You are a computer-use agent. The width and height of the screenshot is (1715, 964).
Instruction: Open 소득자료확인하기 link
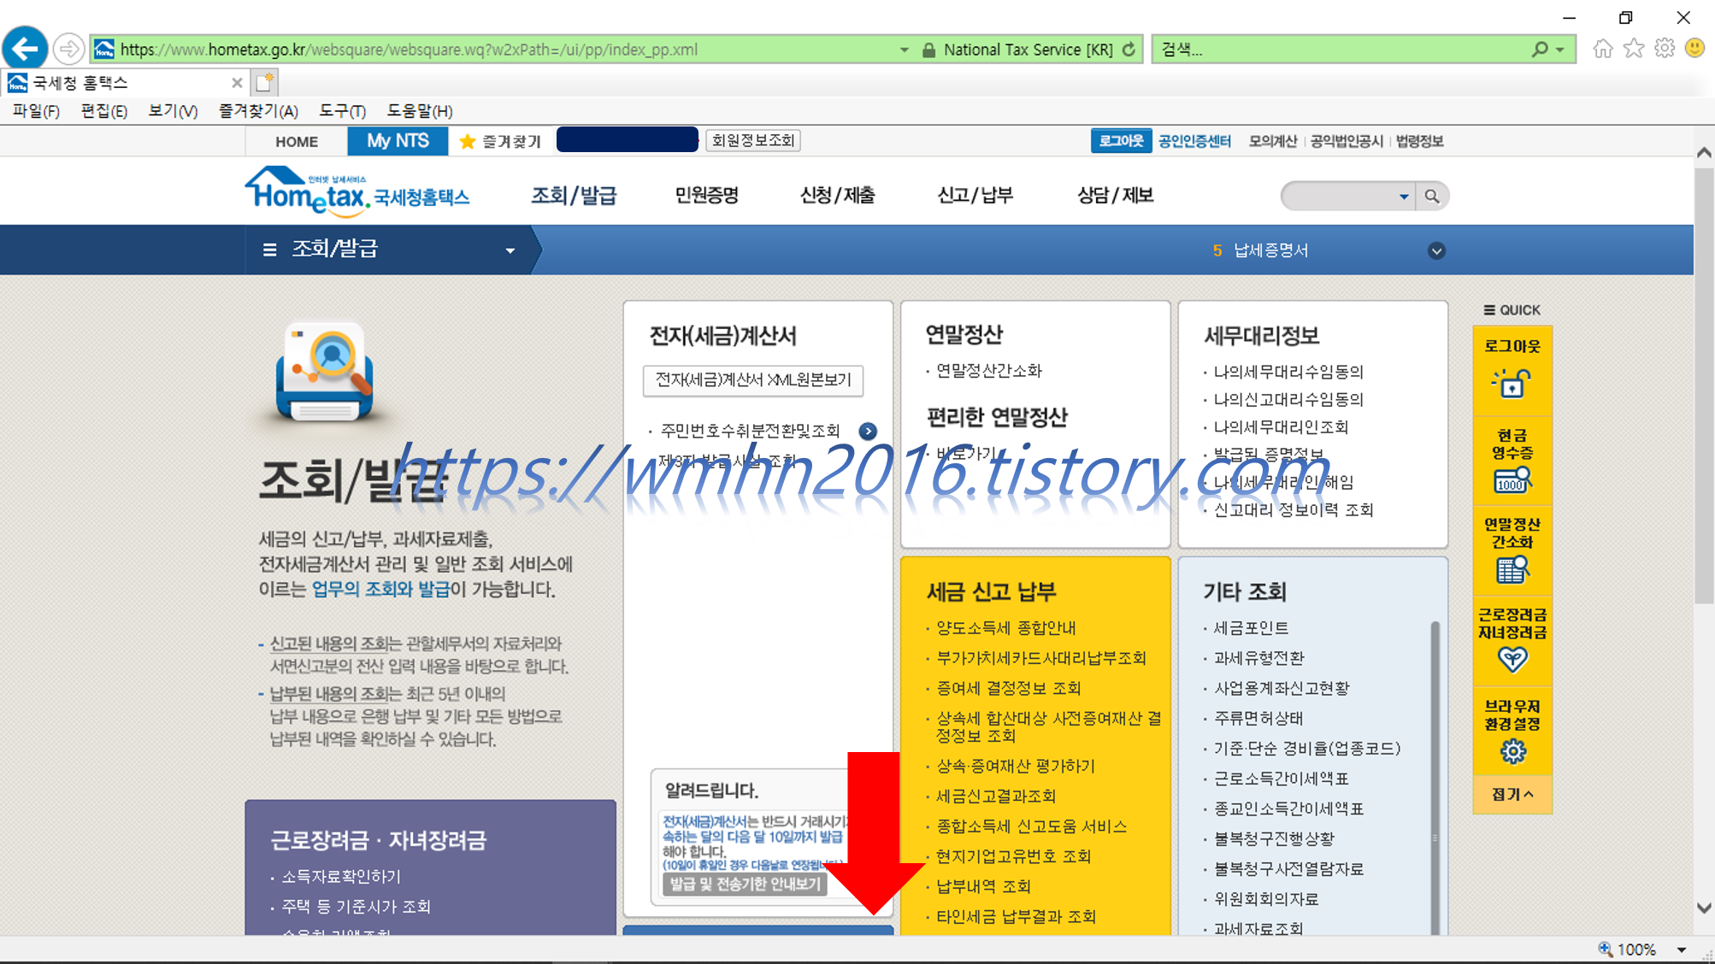[341, 877]
